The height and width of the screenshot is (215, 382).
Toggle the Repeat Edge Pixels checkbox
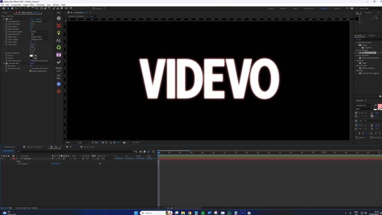click(31, 71)
